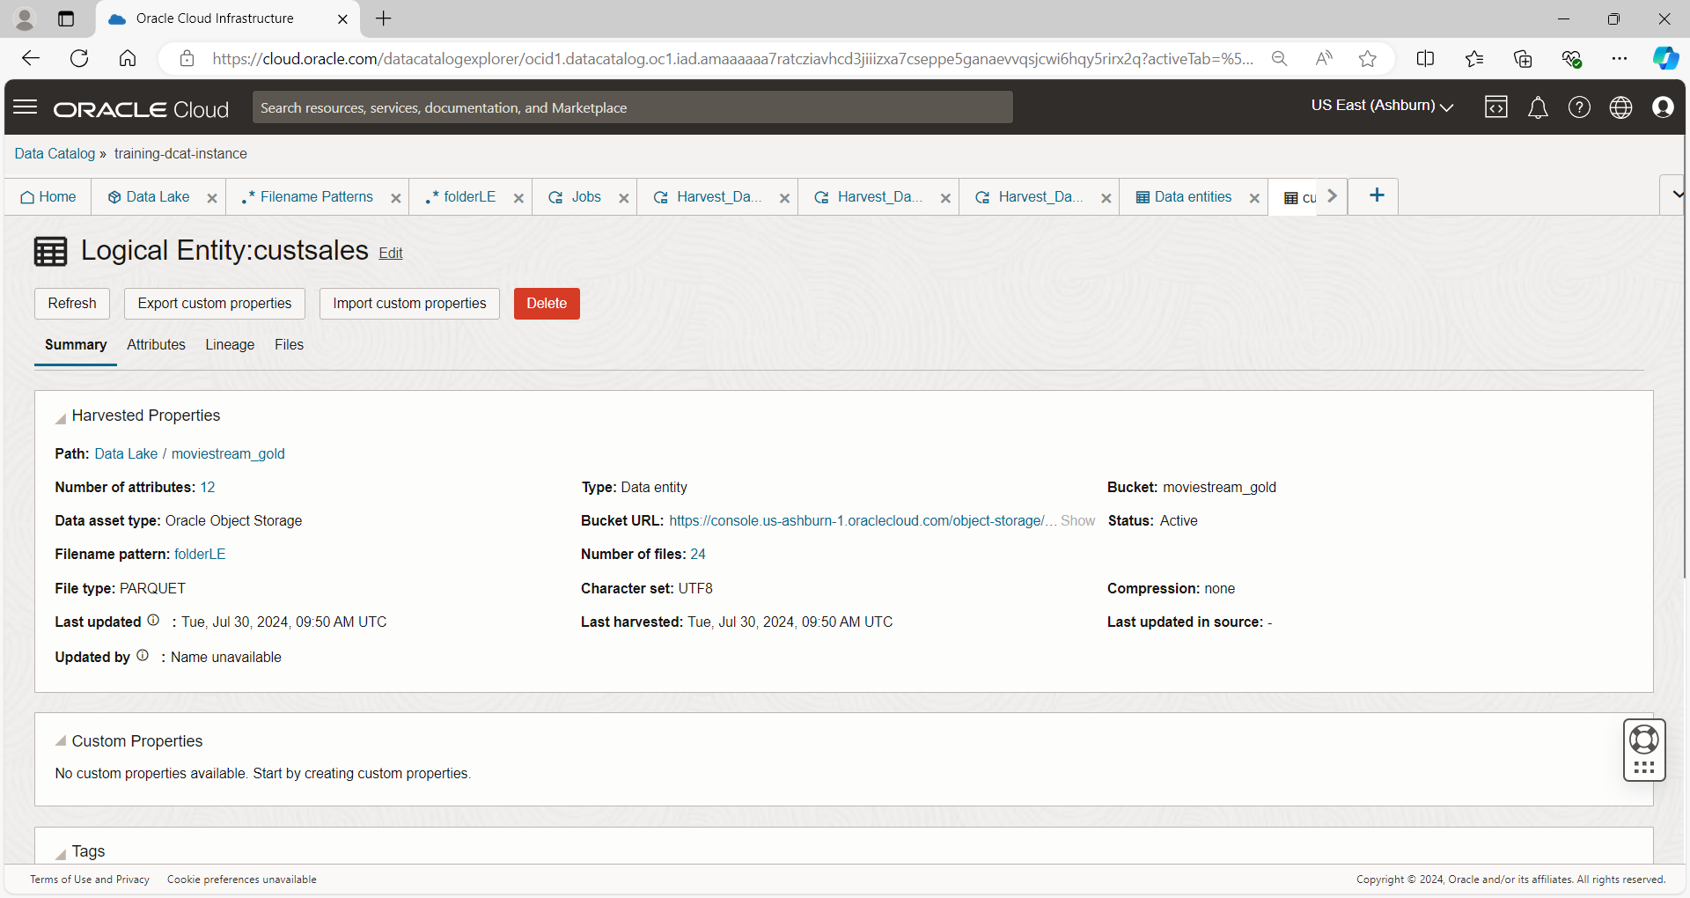This screenshot has width=1690, height=898.
Task: Open the user profile avatar icon
Action: 1663,107
